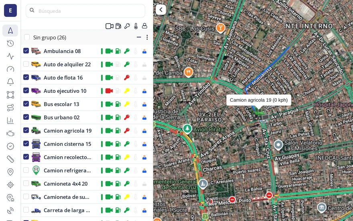
Task: Toggle the Sin grupo select-all checkbox
Action: pyautogui.click(x=27, y=37)
